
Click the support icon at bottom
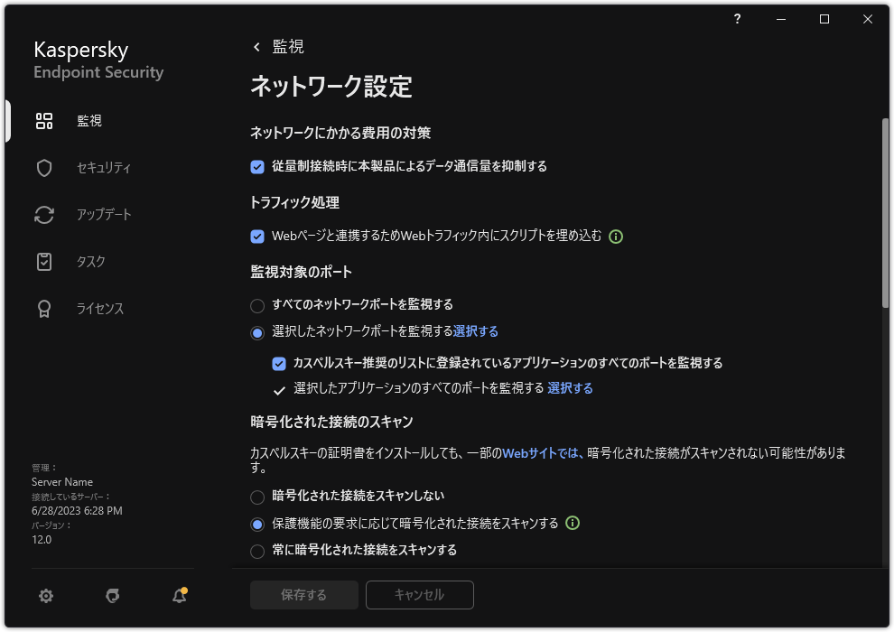pyautogui.click(x=111, y=596)
